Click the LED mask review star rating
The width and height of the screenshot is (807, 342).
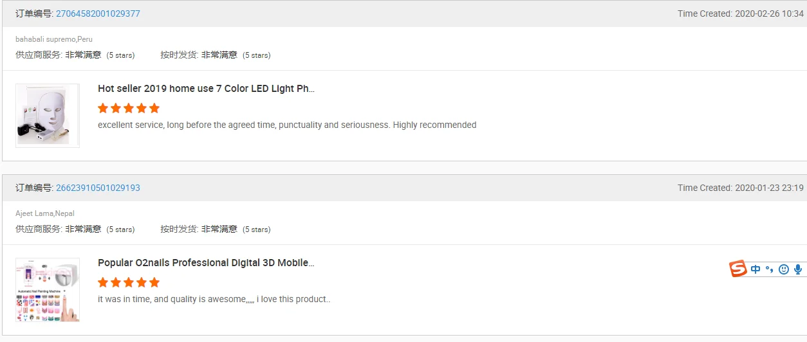(x=129, y=108)
